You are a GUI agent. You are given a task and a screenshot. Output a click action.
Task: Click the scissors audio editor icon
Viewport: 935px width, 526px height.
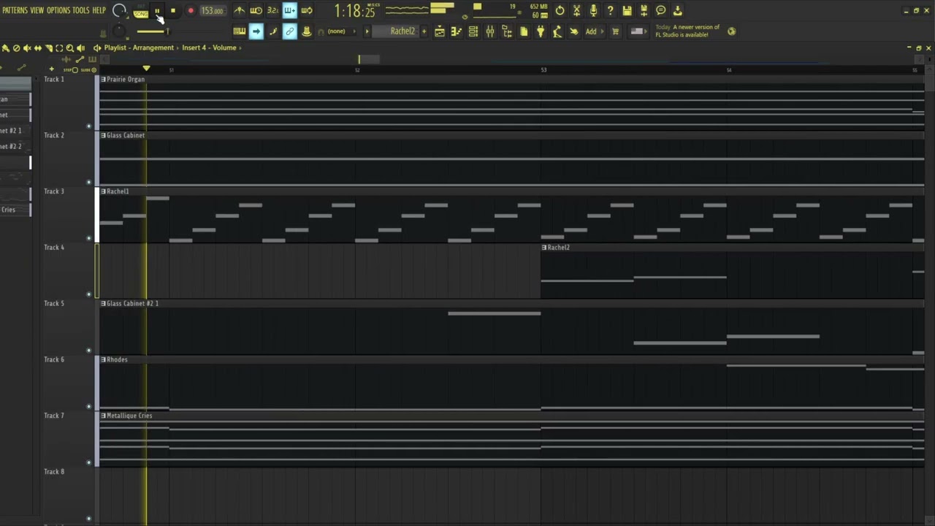point(577,10)
